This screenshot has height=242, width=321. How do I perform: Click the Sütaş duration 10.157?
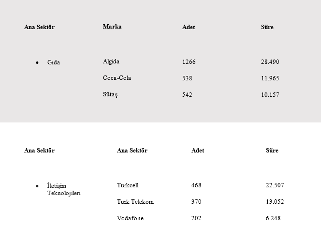pyautogui.click(x=270, y=95)
